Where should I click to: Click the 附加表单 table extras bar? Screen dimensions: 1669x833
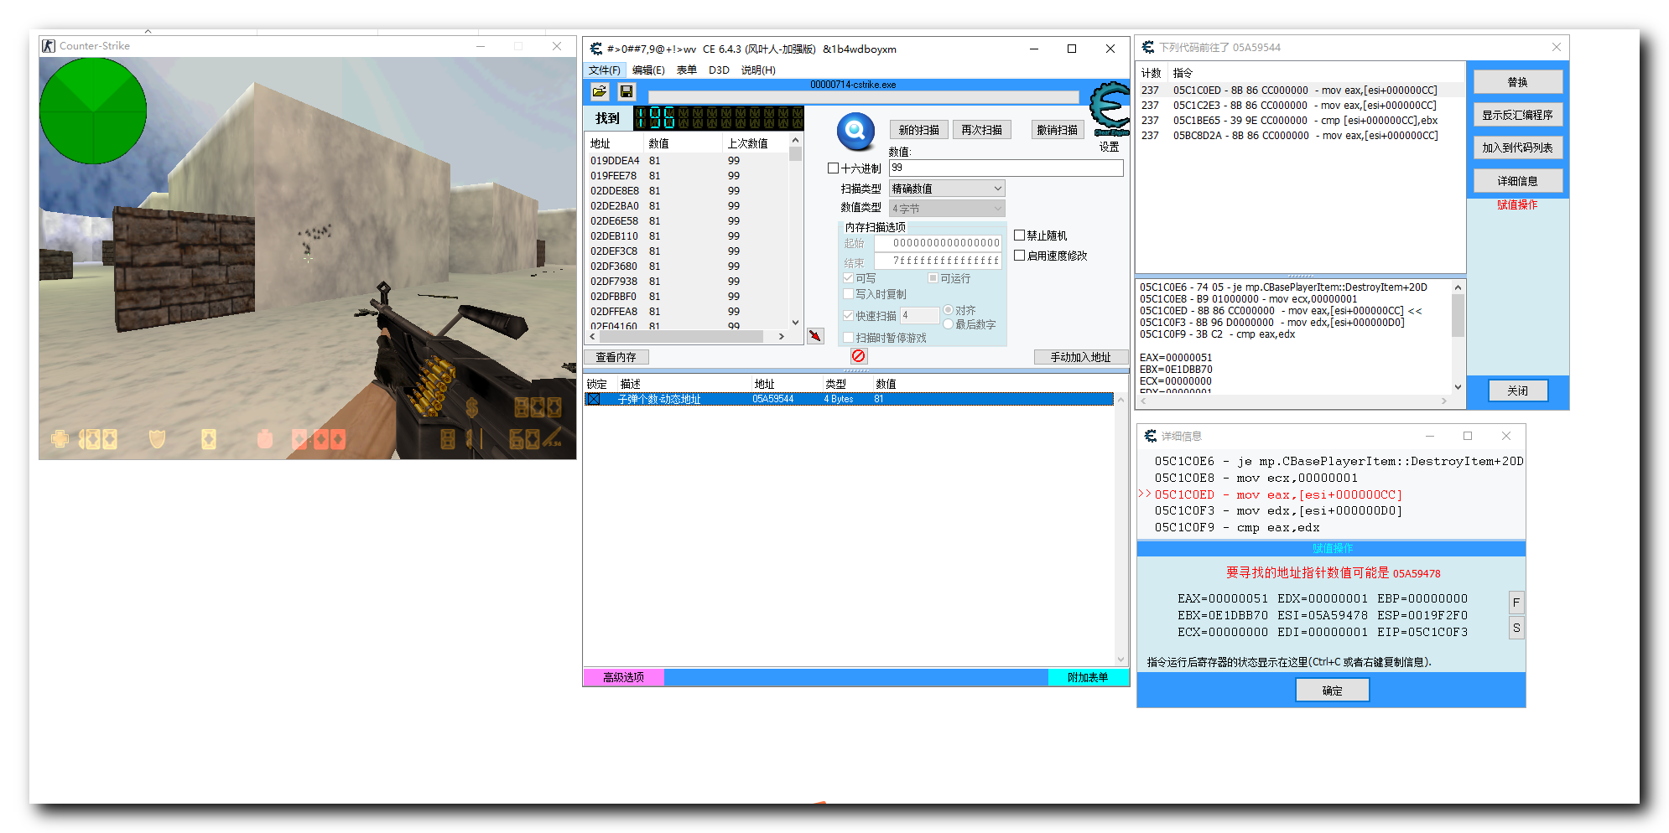tap(1088, 677)
